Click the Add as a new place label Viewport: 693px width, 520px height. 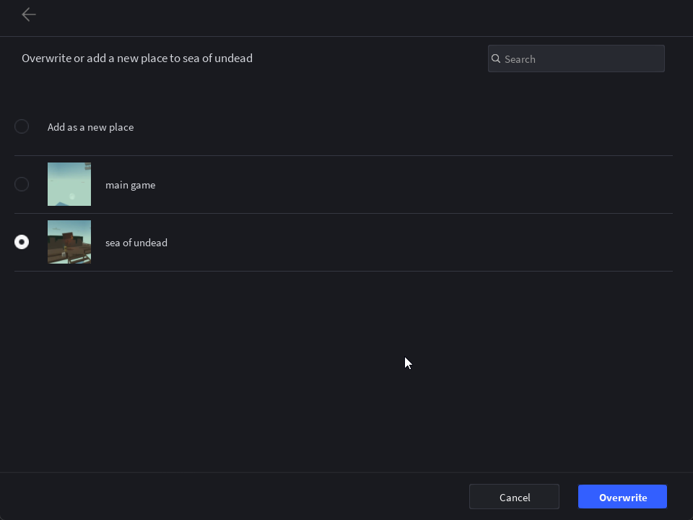[91, 127]
